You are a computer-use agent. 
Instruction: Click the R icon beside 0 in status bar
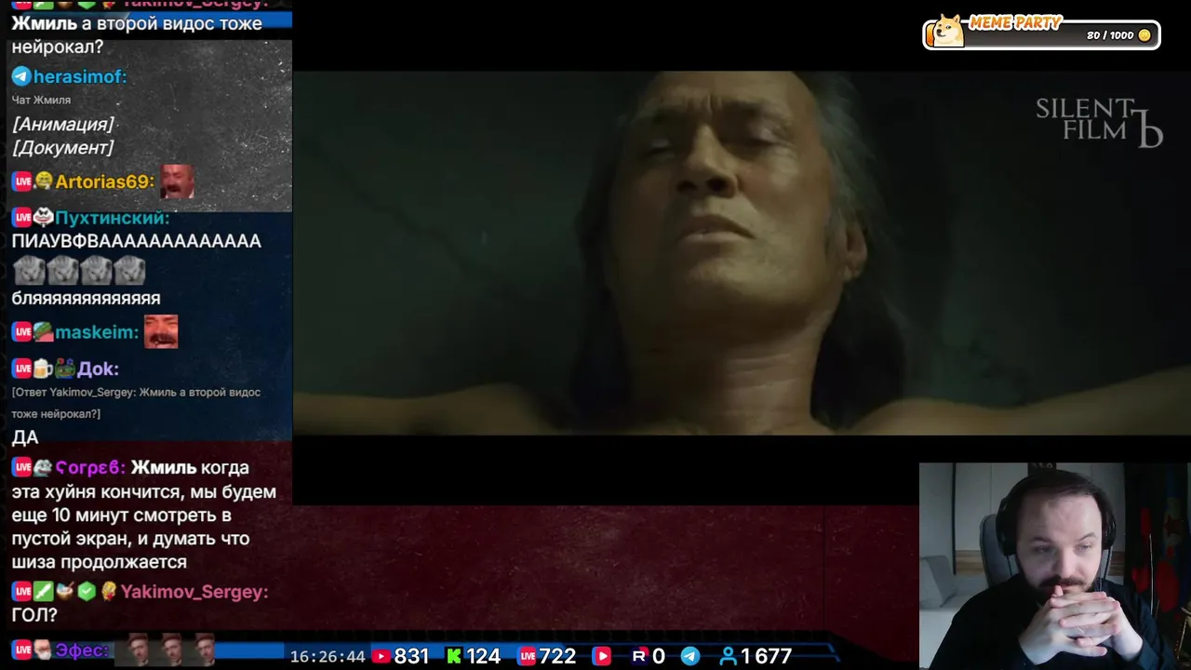(x=639, y=656)
